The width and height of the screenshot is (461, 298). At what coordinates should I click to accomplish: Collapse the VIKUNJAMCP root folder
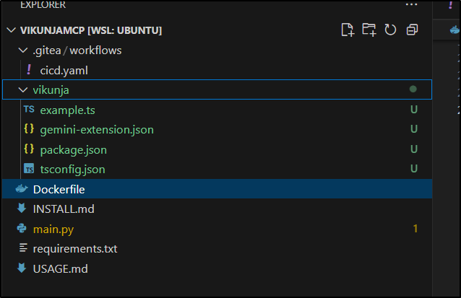coord(10,30)
